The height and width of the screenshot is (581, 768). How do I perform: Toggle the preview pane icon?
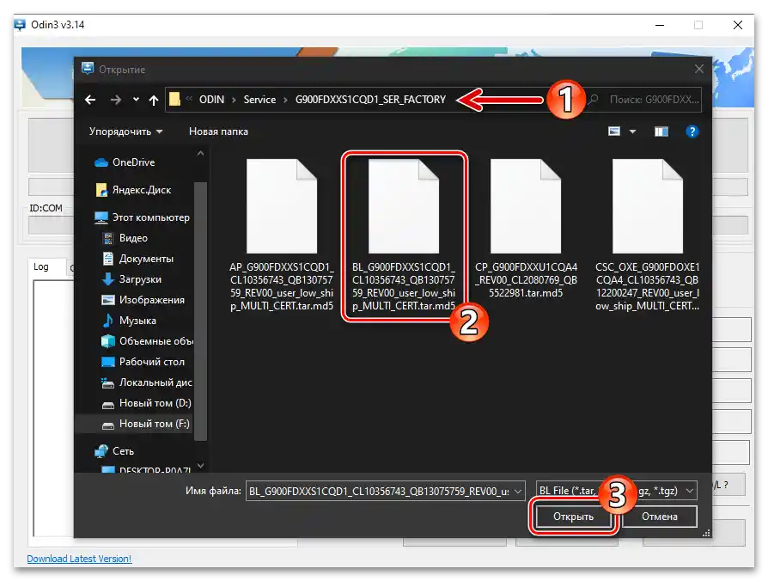click(x=661, y=131)
